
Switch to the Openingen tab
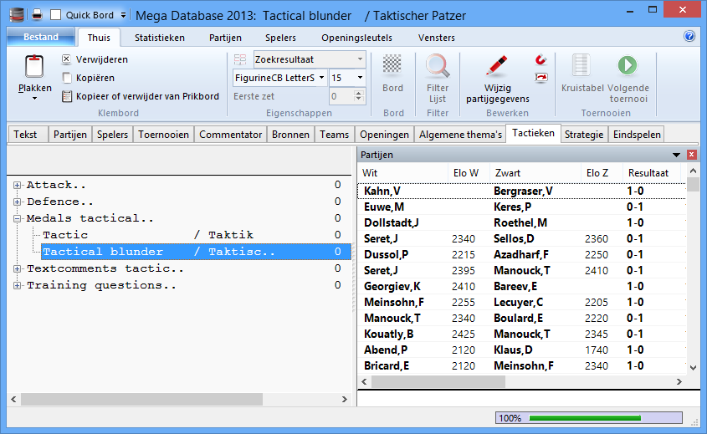(384, 135)
